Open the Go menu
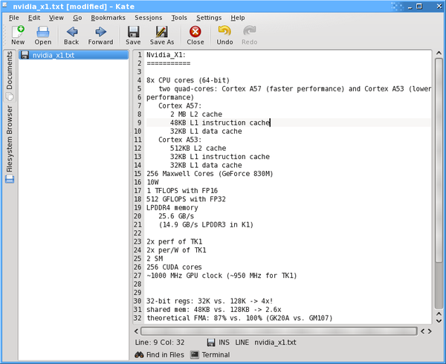446x364 pixels. tap(77, 18)
